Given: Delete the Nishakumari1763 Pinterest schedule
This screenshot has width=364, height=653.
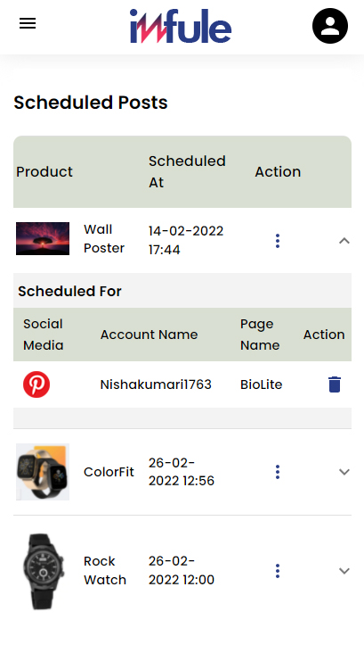Looking at the screenshot, I should coord(335,384).
